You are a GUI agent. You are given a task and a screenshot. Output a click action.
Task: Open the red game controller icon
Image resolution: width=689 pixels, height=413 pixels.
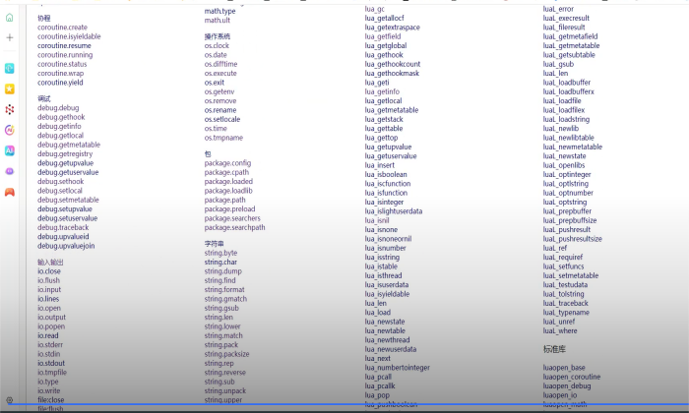coord(9,192)
